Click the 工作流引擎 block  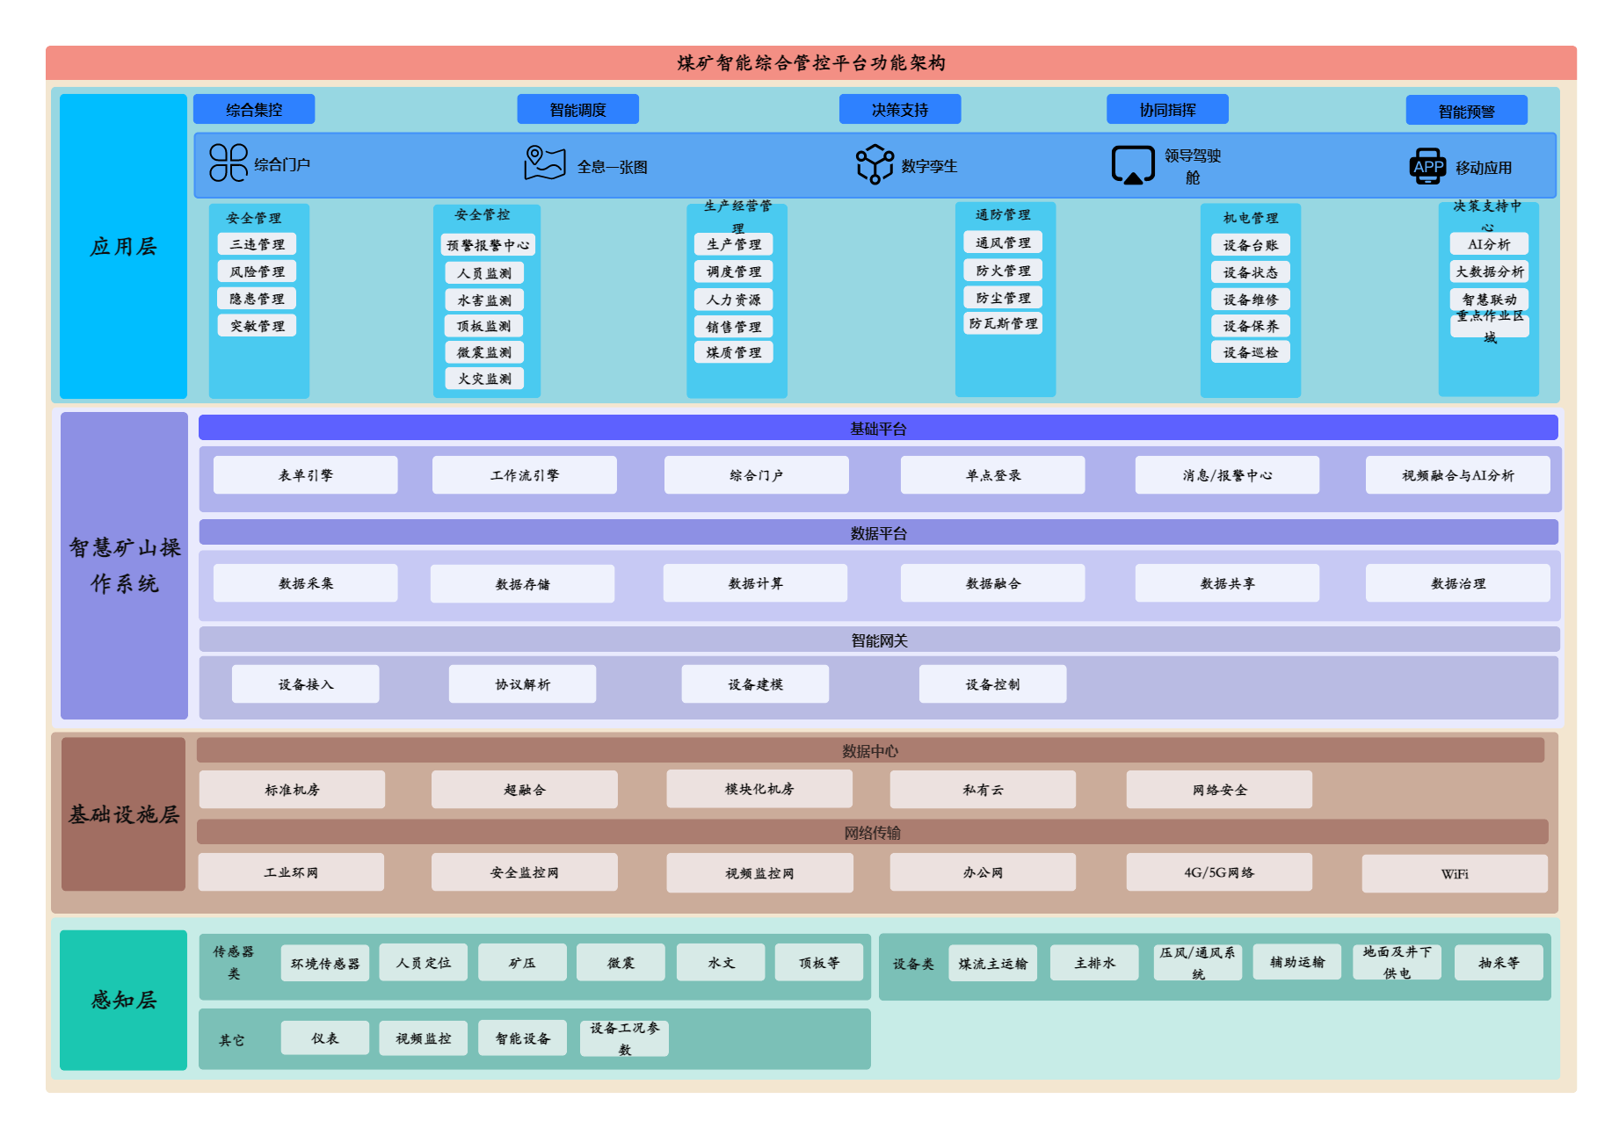click(x=524, y=475)
